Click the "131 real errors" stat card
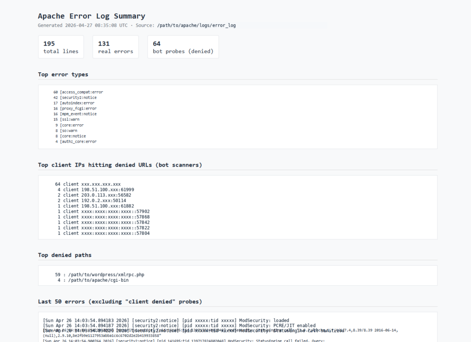The height and width of the screenshot is (342, 471). point(115,46)
